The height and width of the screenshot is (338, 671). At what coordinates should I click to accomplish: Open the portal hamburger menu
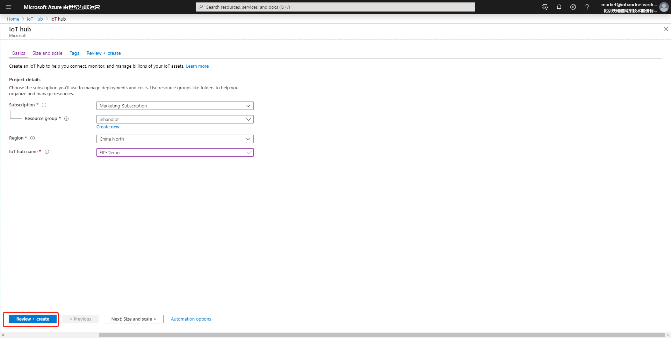tap(8, 7)
